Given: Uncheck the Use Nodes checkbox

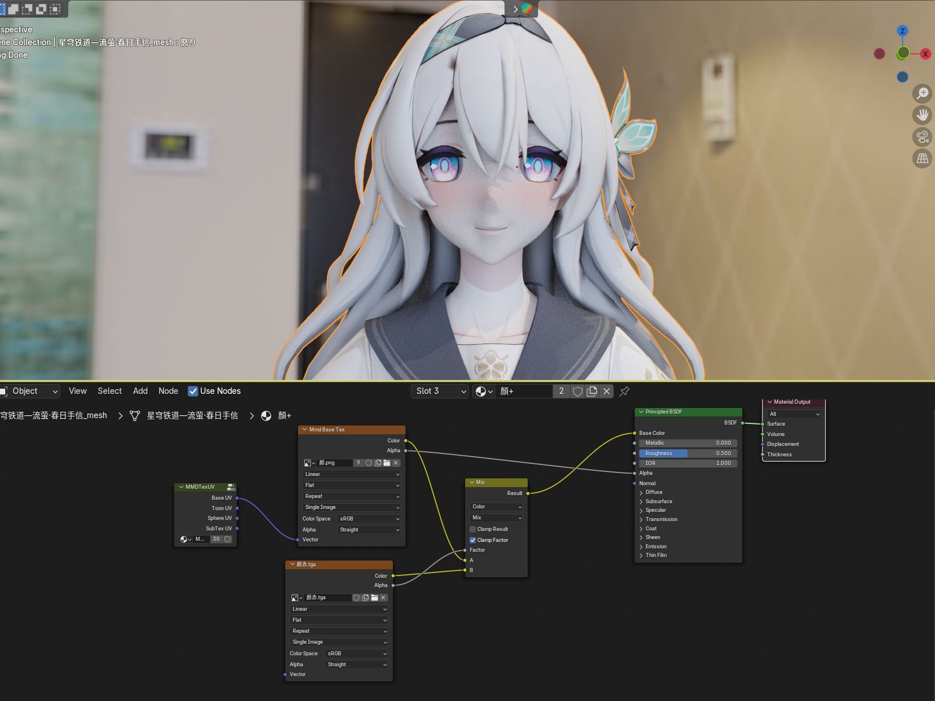Looking at the screenshot, I should click(193, 391).
